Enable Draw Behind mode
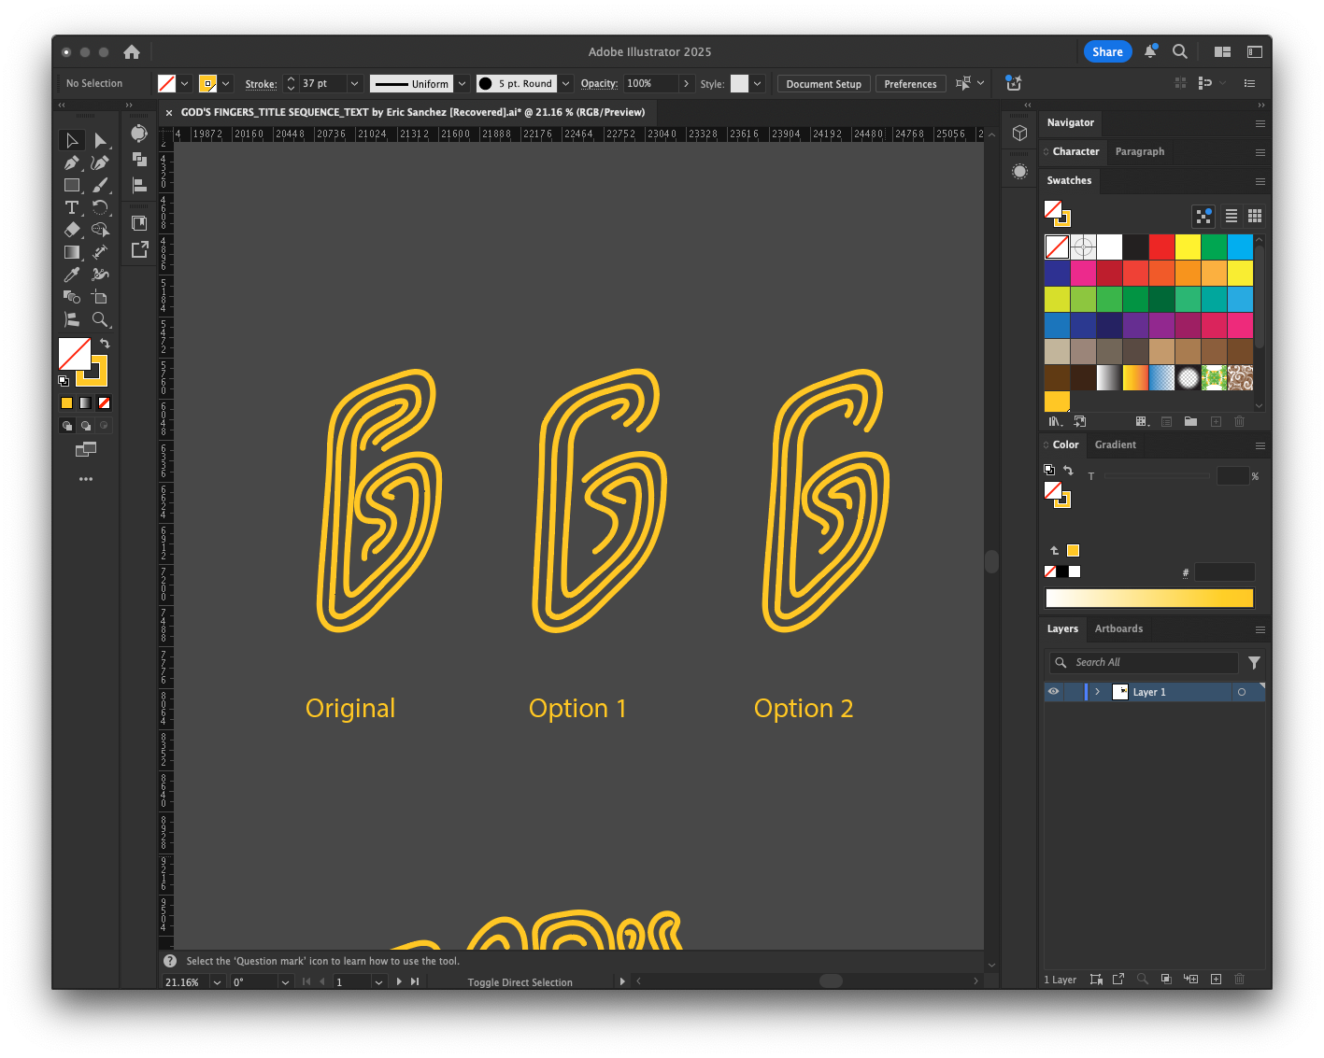 (x=86, y=426)
